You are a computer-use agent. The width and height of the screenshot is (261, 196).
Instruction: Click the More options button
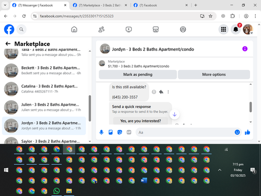tap(214, 75)
